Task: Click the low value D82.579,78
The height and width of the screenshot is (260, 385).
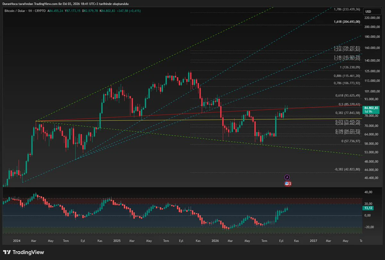Action: (90, 11)
